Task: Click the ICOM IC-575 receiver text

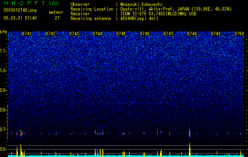Action: point(158,14)
